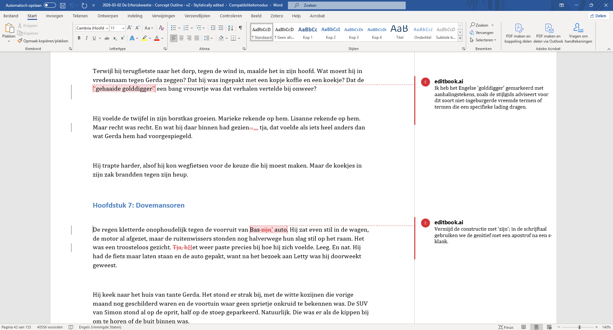Increase the font size with the grow icon
613x330 pixels.
point(130,28)
